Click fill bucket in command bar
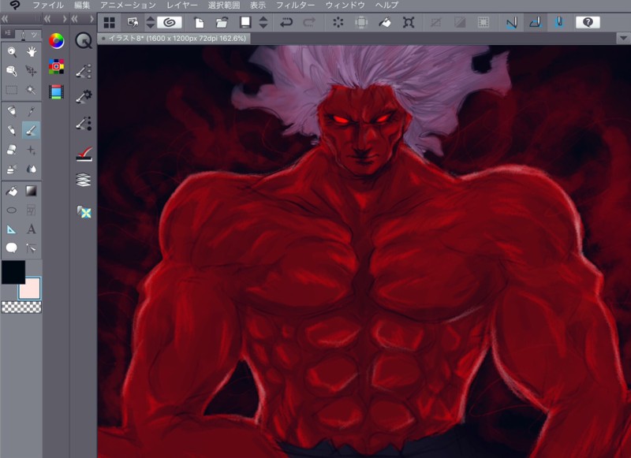 pos(385,23)
